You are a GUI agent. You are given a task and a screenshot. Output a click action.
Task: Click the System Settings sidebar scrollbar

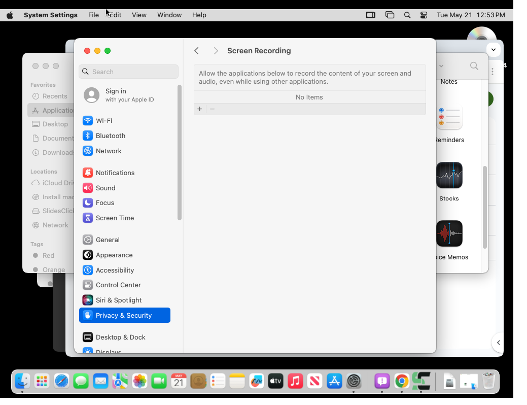(180, 153)
